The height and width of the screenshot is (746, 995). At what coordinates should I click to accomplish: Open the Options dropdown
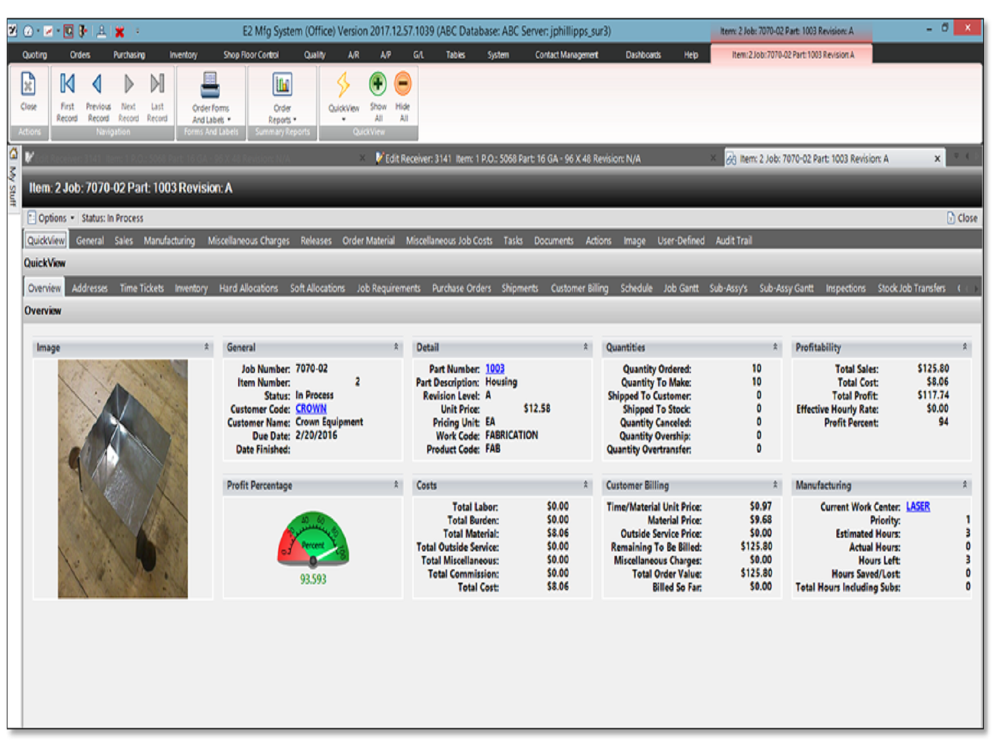[x=51, y=218]
